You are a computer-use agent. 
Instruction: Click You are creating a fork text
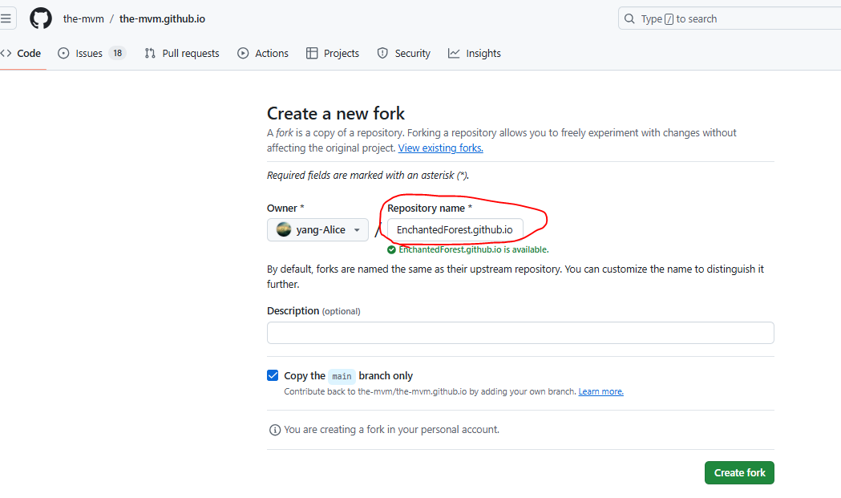click(x=391, y=430)
